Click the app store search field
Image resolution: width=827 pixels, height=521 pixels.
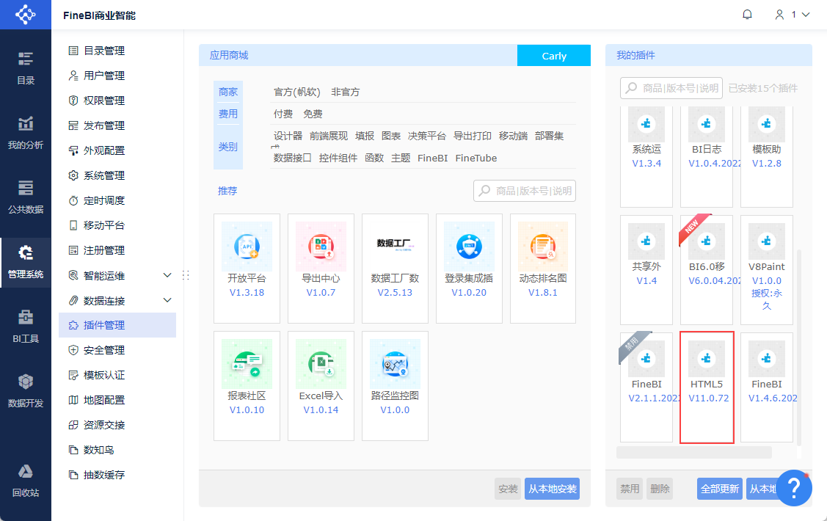point(524,191)
